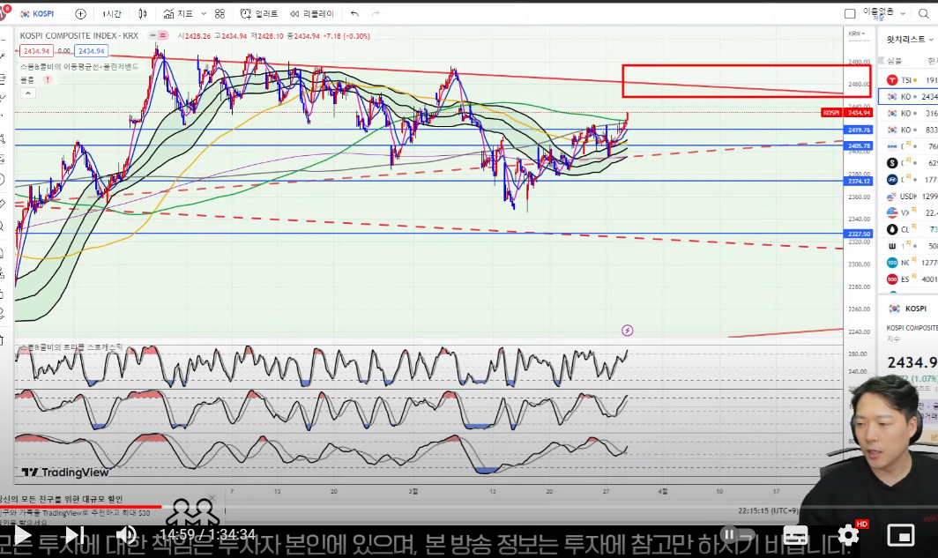Create an alert with 얼러트 button
The height and width of the screenshot is (558, 938).
(259, 13)
